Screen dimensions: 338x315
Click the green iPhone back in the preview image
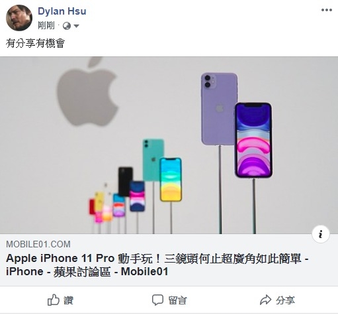152,160
